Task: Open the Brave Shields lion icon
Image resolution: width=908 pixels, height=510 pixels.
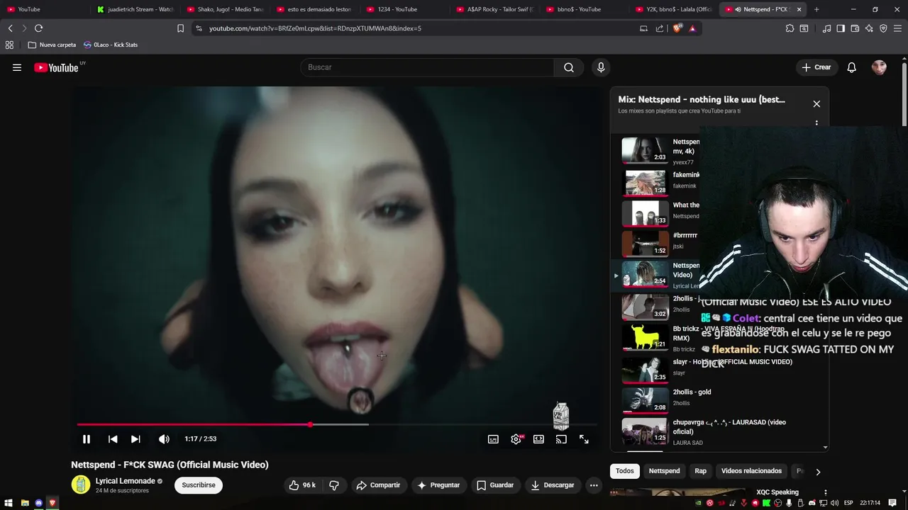Action: pos(677,28)
